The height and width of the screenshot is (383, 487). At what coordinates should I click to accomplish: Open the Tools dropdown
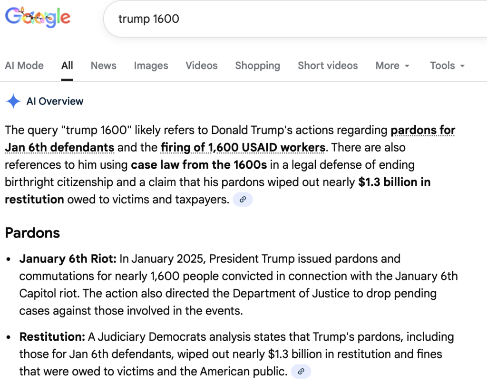[x=447, y=66]
